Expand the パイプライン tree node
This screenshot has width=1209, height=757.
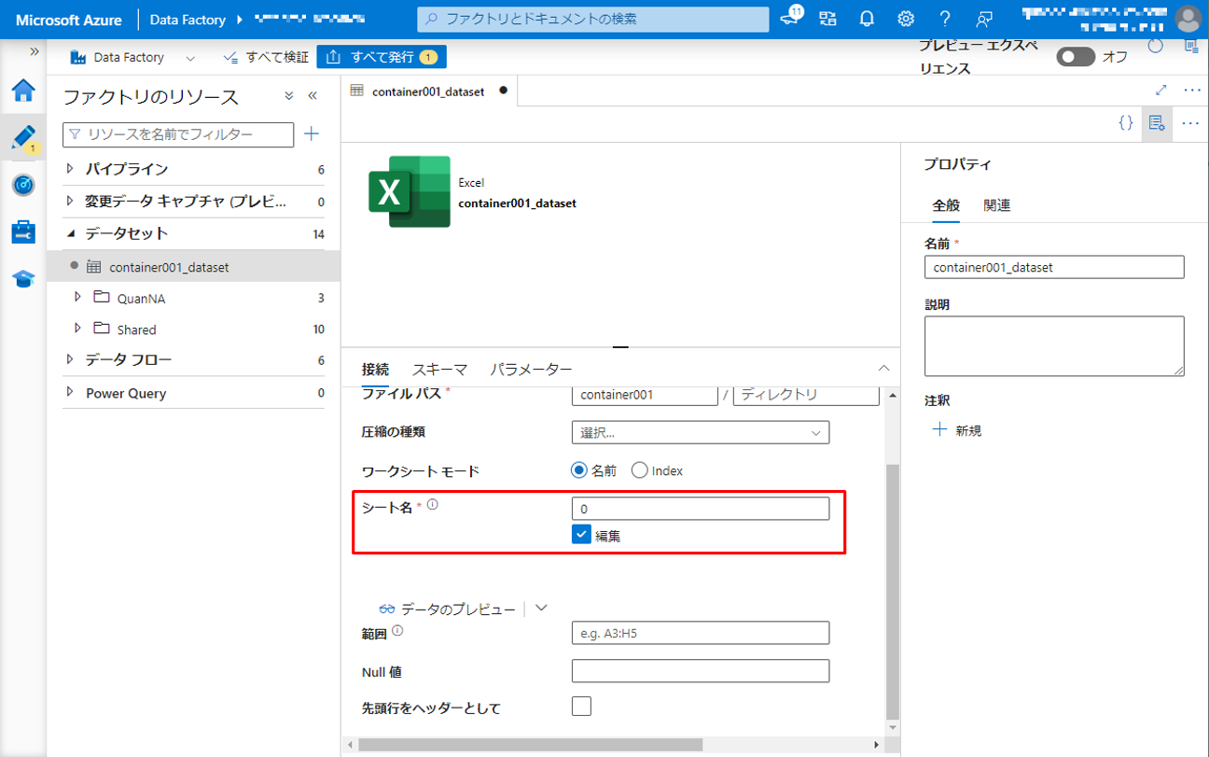point(70,170)
